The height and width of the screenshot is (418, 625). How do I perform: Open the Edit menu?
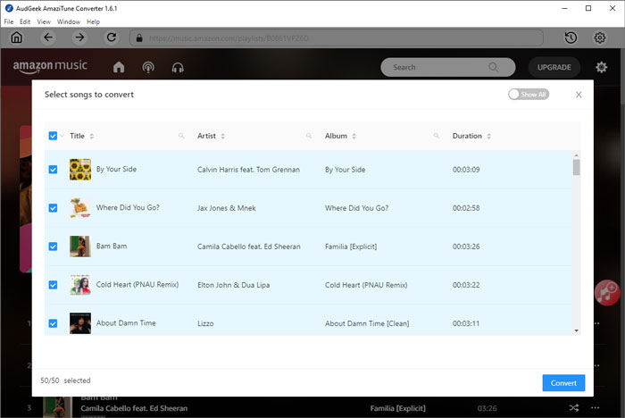coord(25,21)
